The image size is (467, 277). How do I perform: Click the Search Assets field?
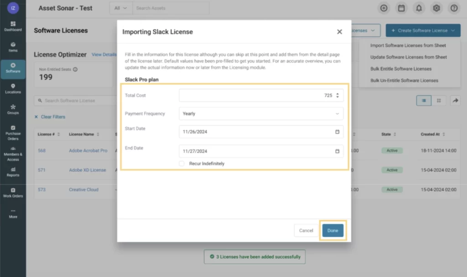coord(171,8)
